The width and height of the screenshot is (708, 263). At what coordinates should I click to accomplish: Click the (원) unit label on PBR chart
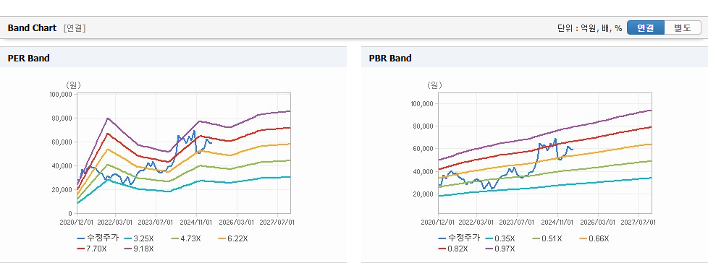coord(434,85)
